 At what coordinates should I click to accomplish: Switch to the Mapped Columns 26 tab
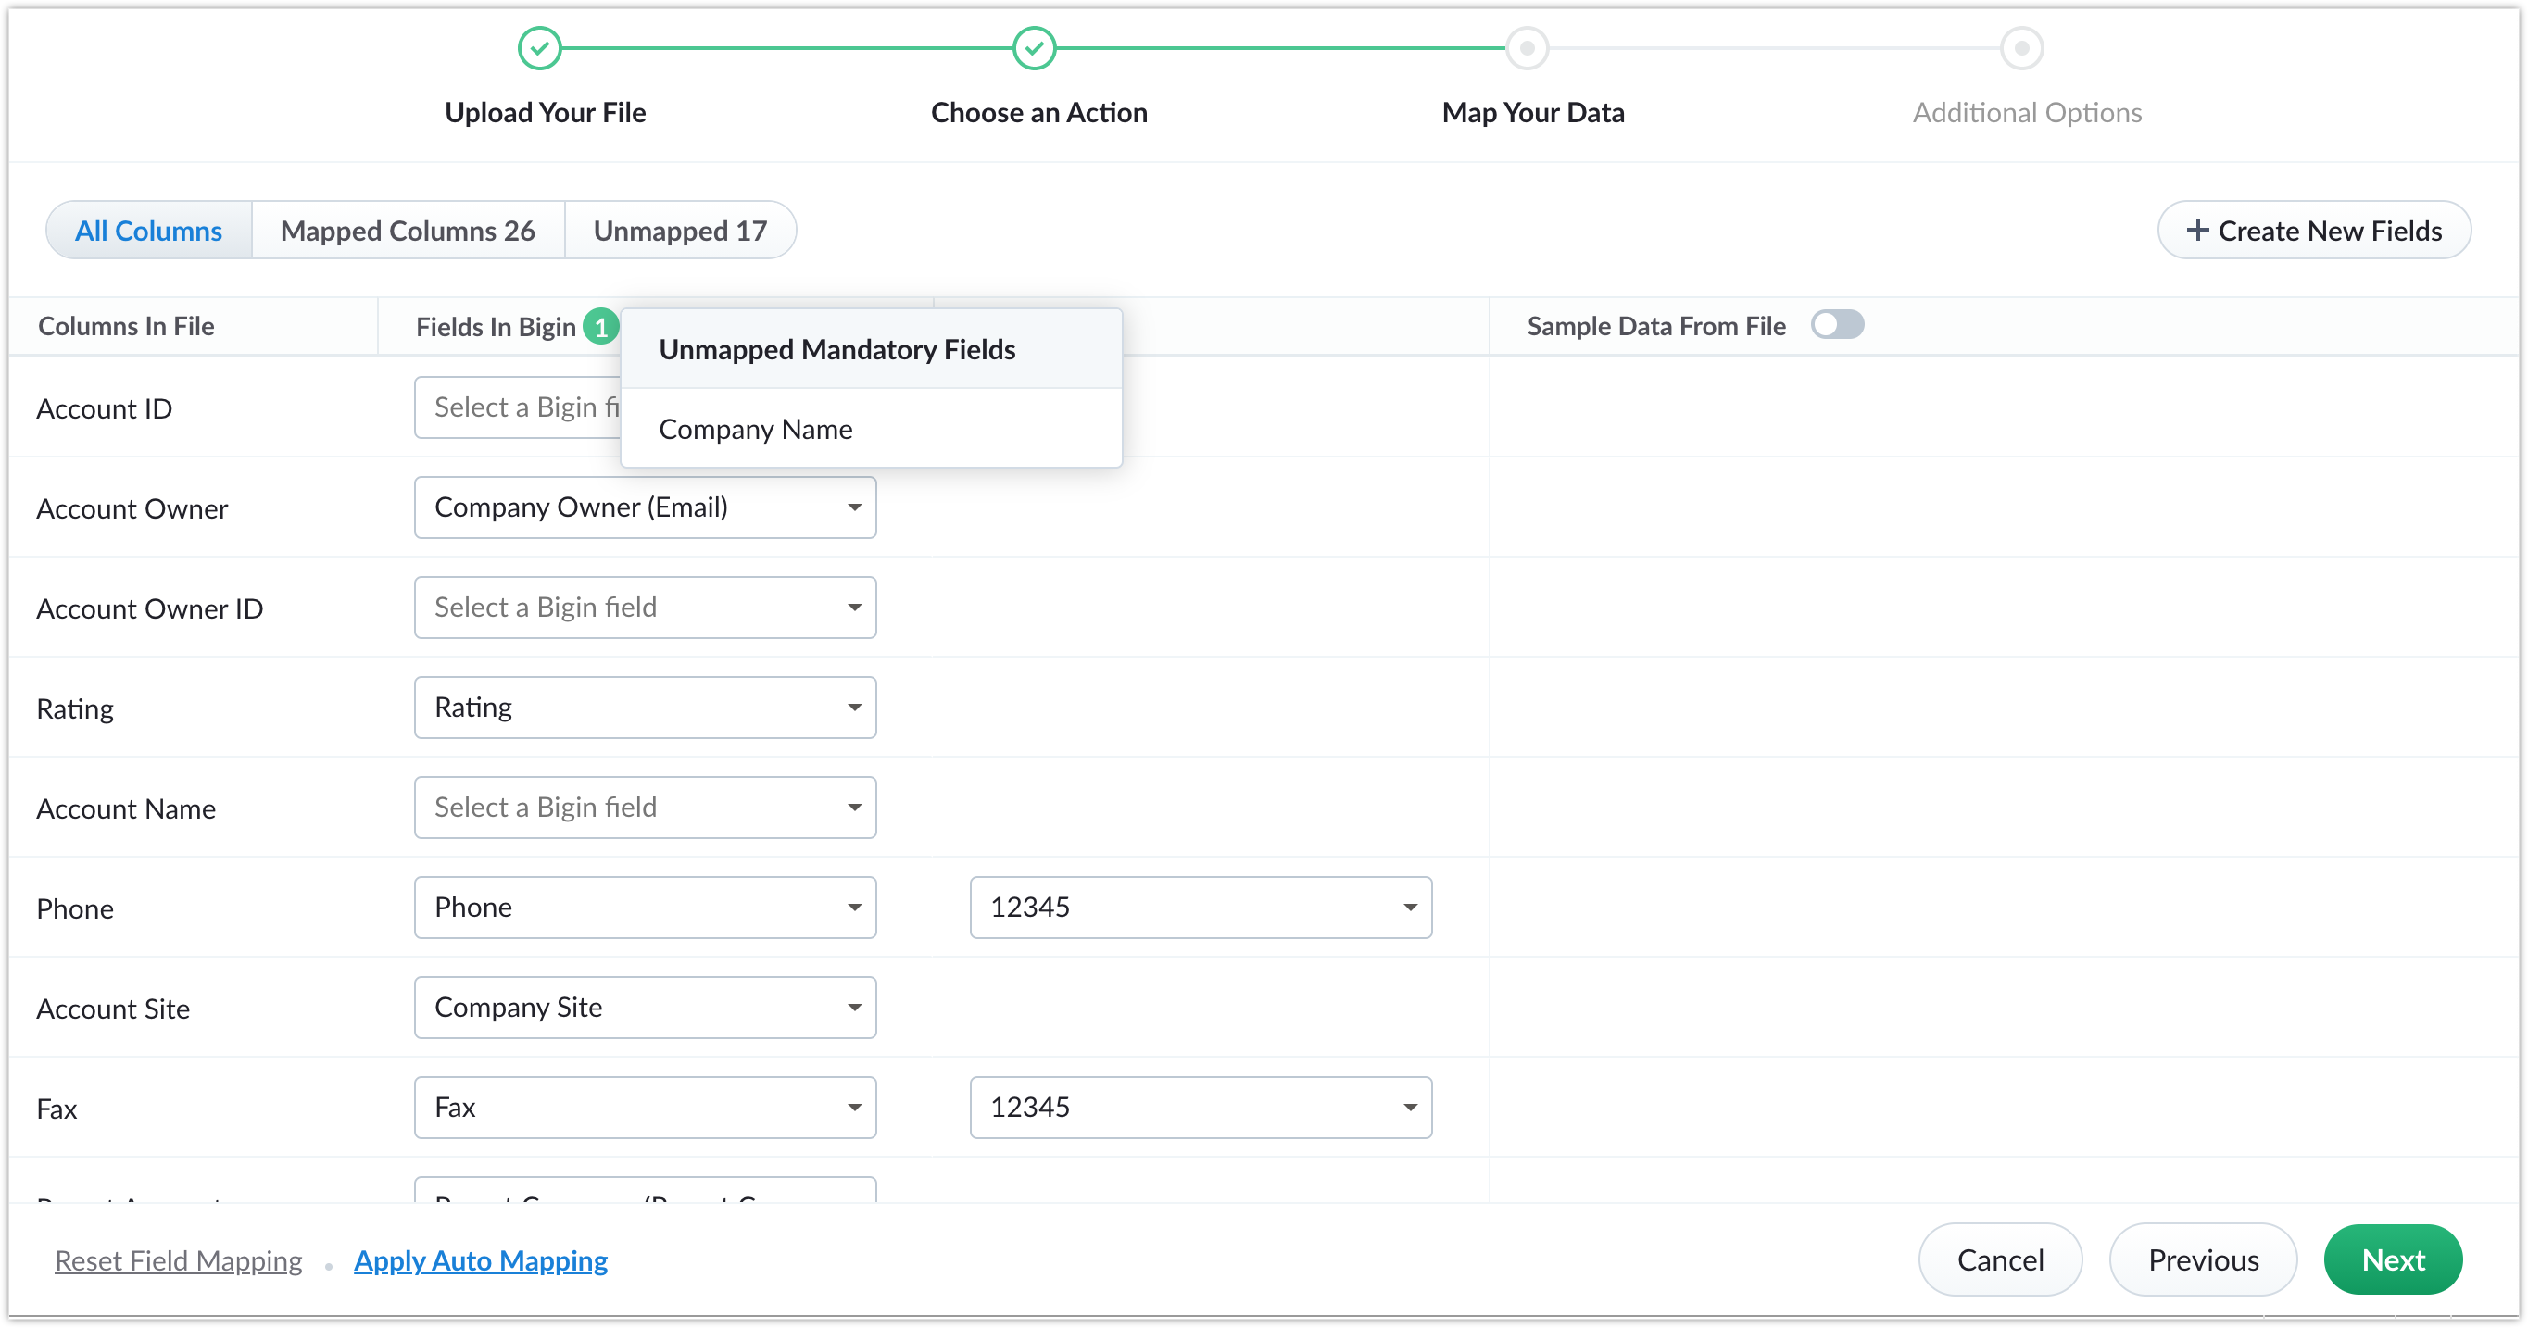click(x=408, y=231)
